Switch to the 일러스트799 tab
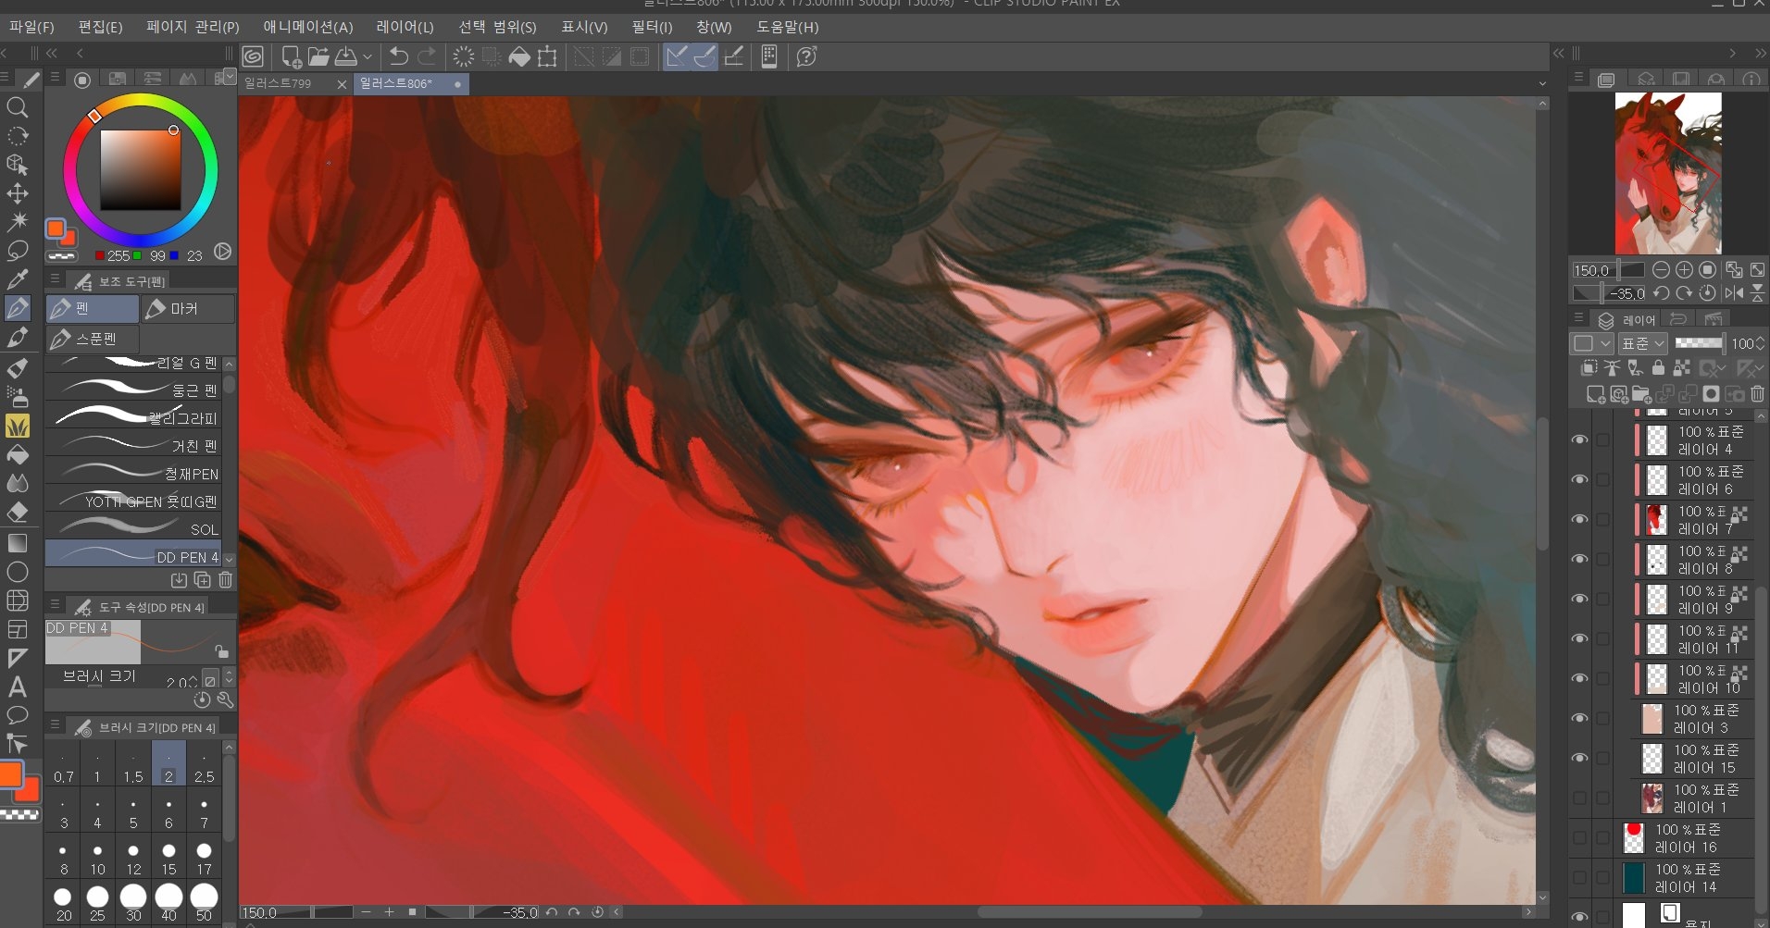The width and height of the screenshot is (1770, 928). [278, 84]
